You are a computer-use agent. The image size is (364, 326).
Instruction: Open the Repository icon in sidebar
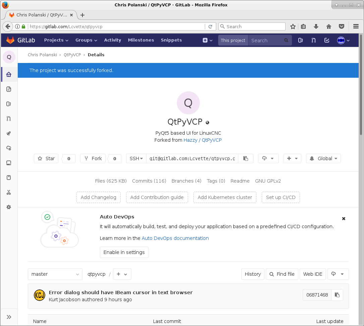coord(9,89)
